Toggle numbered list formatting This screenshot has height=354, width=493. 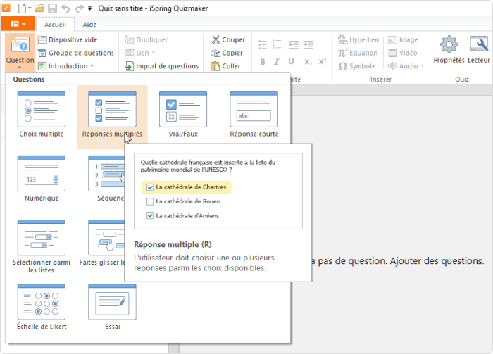tap(277, 44)
